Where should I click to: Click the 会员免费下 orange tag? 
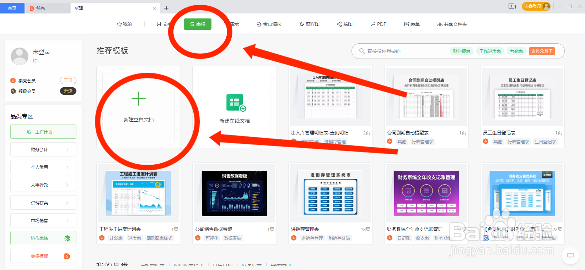pos(542,51)
